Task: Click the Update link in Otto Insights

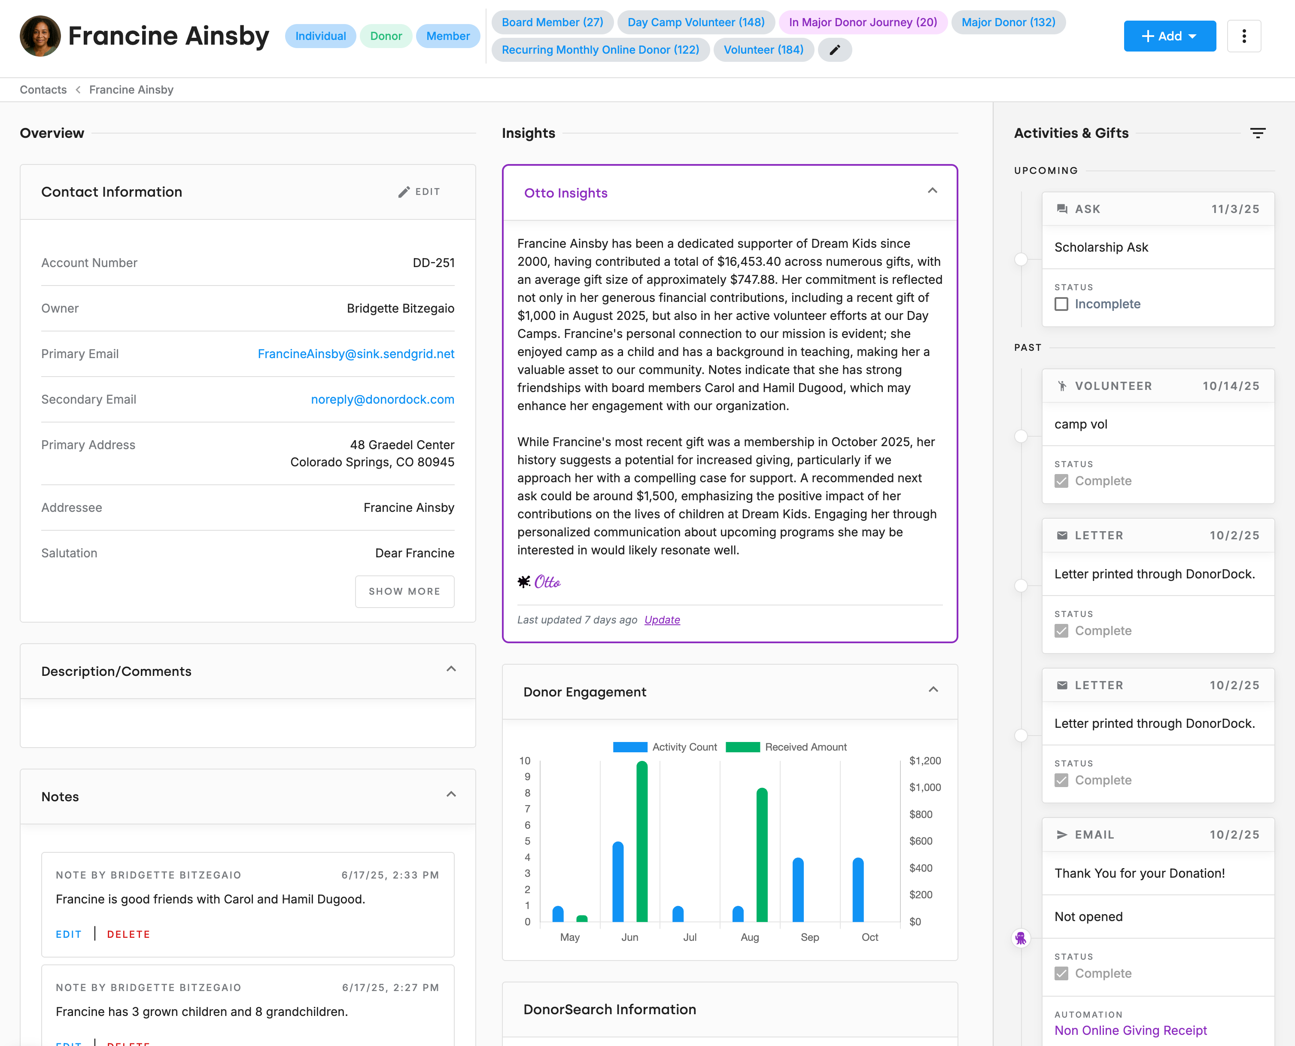Action: click(x=662, y=620)
